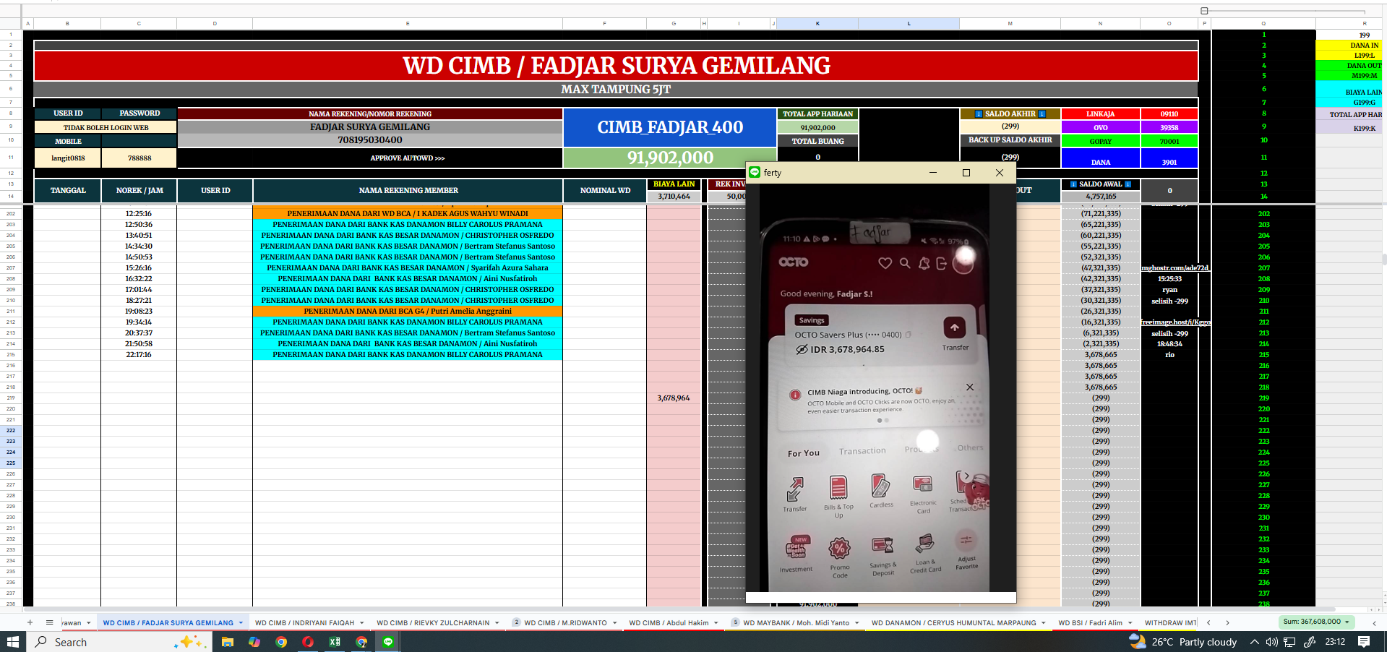Image resolution: width=1387 pixels, height=652 pixels.
Task: Open WD CIMB / INDRIYANI FAIQAH tab dropdown
Action: point(361,622)
